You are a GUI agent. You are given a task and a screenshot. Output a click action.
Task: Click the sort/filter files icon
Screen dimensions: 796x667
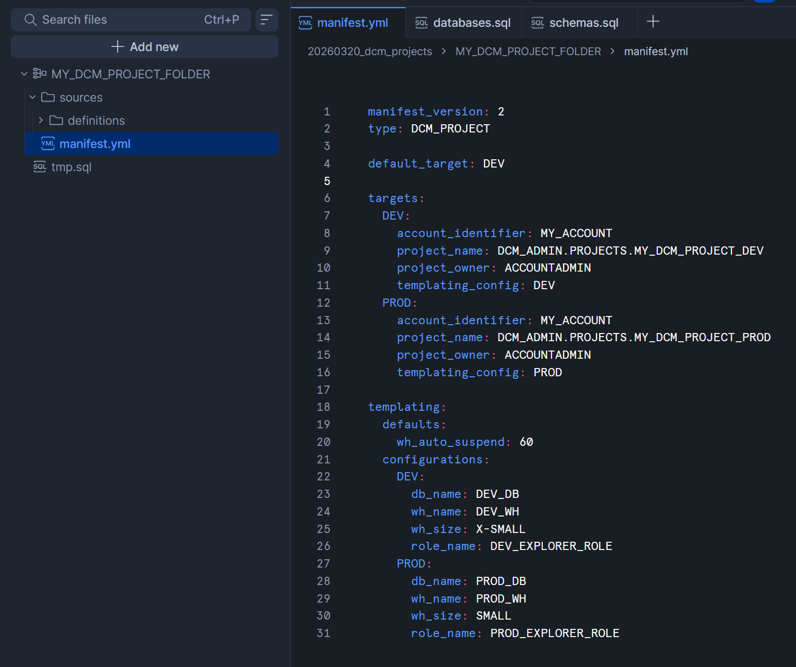[266, 20]
